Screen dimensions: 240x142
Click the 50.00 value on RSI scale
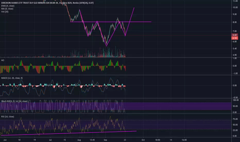(235, 125)
